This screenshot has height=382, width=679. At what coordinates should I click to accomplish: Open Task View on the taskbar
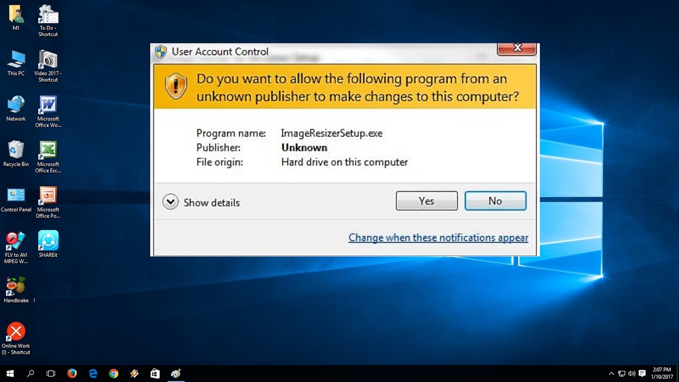point(51,374)
